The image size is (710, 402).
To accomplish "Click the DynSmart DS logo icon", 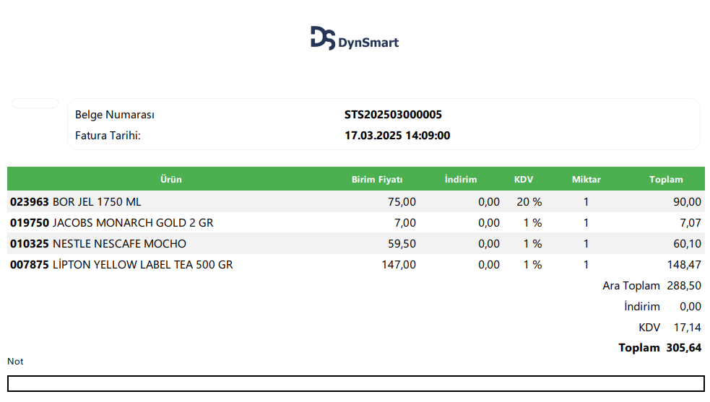I will coord(323,38).
